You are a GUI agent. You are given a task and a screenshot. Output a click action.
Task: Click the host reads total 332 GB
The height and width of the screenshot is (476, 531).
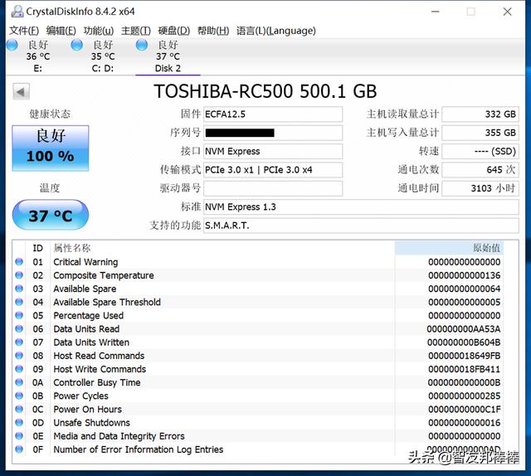480,114
